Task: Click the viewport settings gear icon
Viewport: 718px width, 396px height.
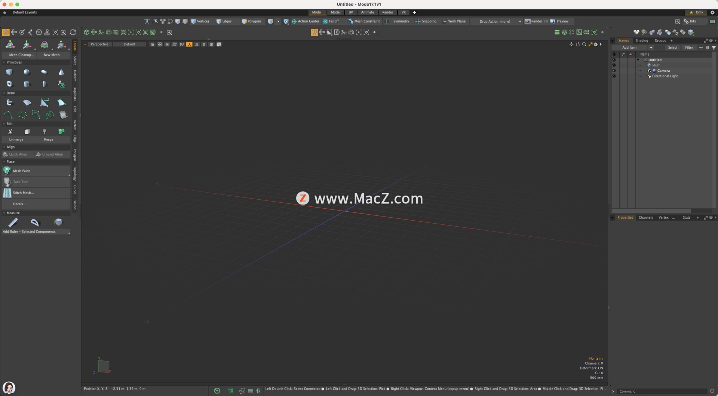Action: coord(596,44)
